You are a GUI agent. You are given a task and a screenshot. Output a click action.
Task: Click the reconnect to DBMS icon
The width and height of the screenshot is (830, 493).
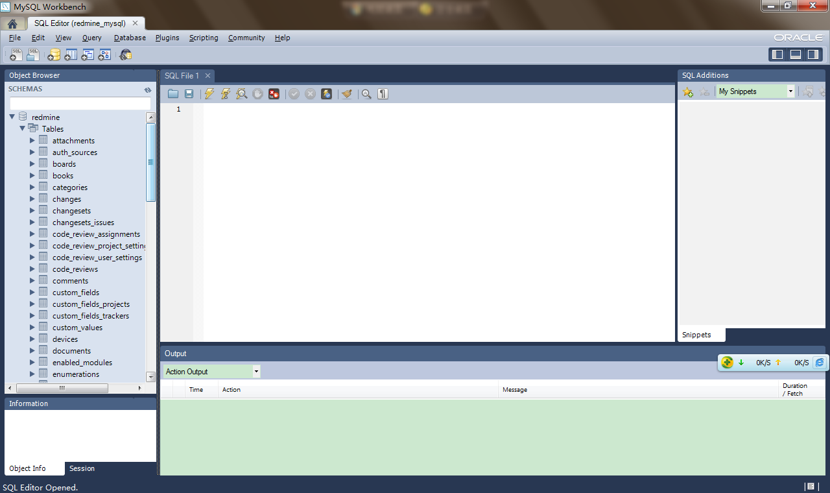(x=126, y=55)
